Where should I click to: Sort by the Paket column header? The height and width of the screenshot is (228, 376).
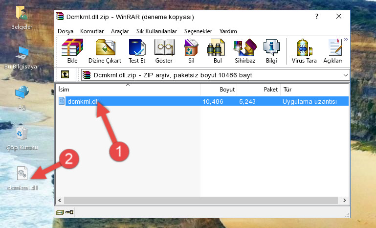259,90
